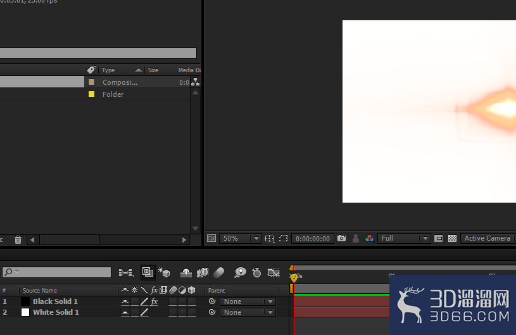
Task: Toggle collapse transformations on Black Solid 1
Action: [135, 301]
